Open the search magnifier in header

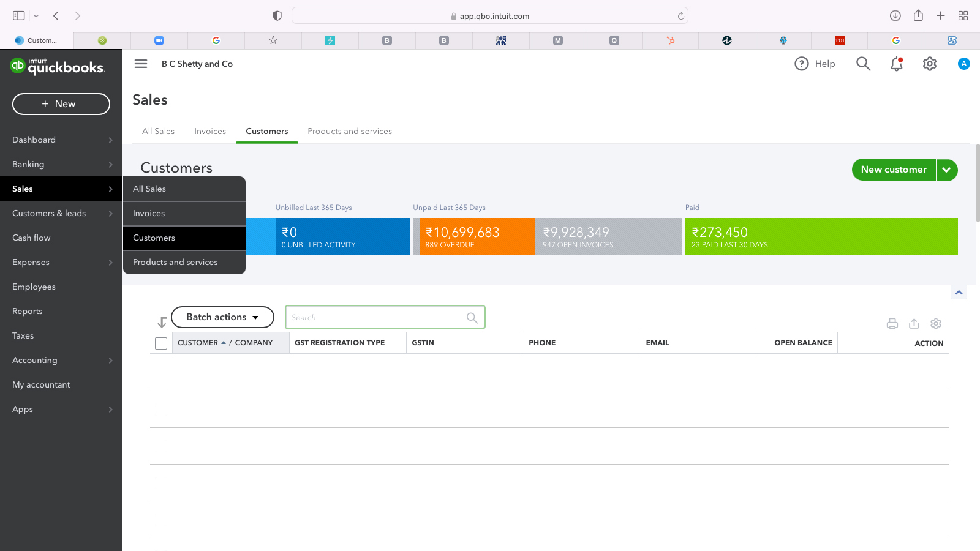[x=863, y=64]
